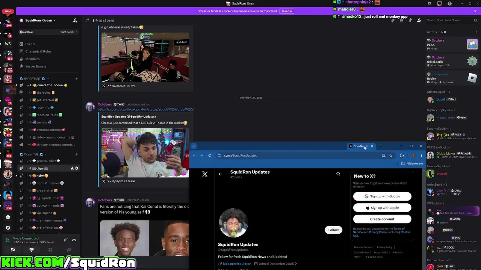The height and width of the screenshot is (270, 481).
Task: Open search on the X profile page
Action: point(338,174)
